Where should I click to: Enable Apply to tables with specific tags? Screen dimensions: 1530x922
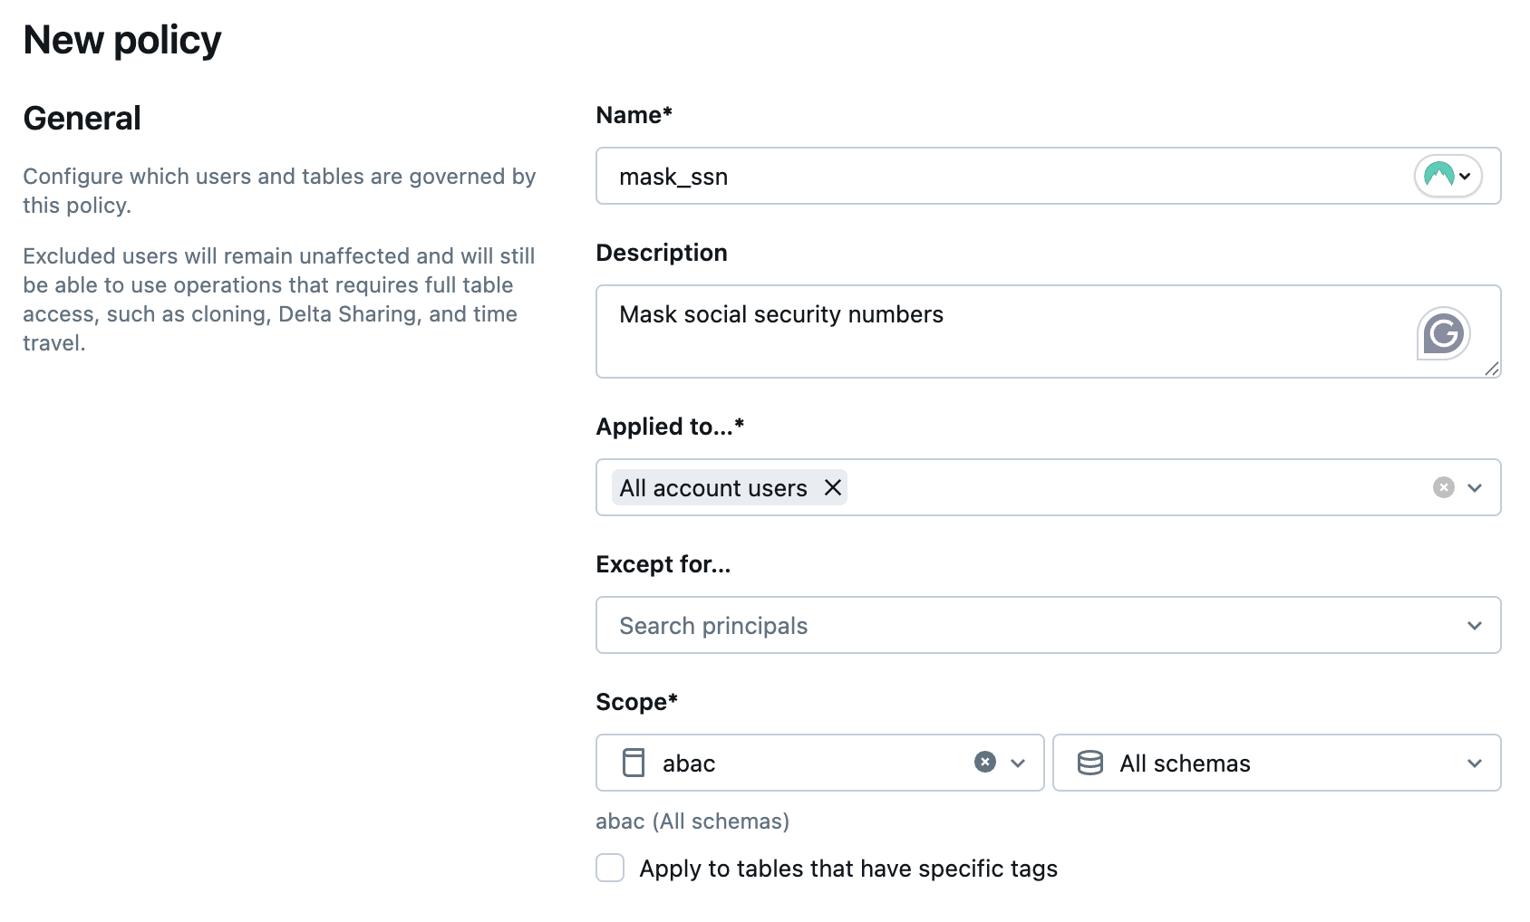[x=610, y=868]
